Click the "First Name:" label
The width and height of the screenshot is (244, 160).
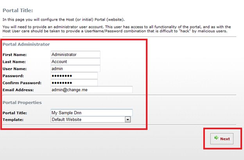[x=14, y=55]
